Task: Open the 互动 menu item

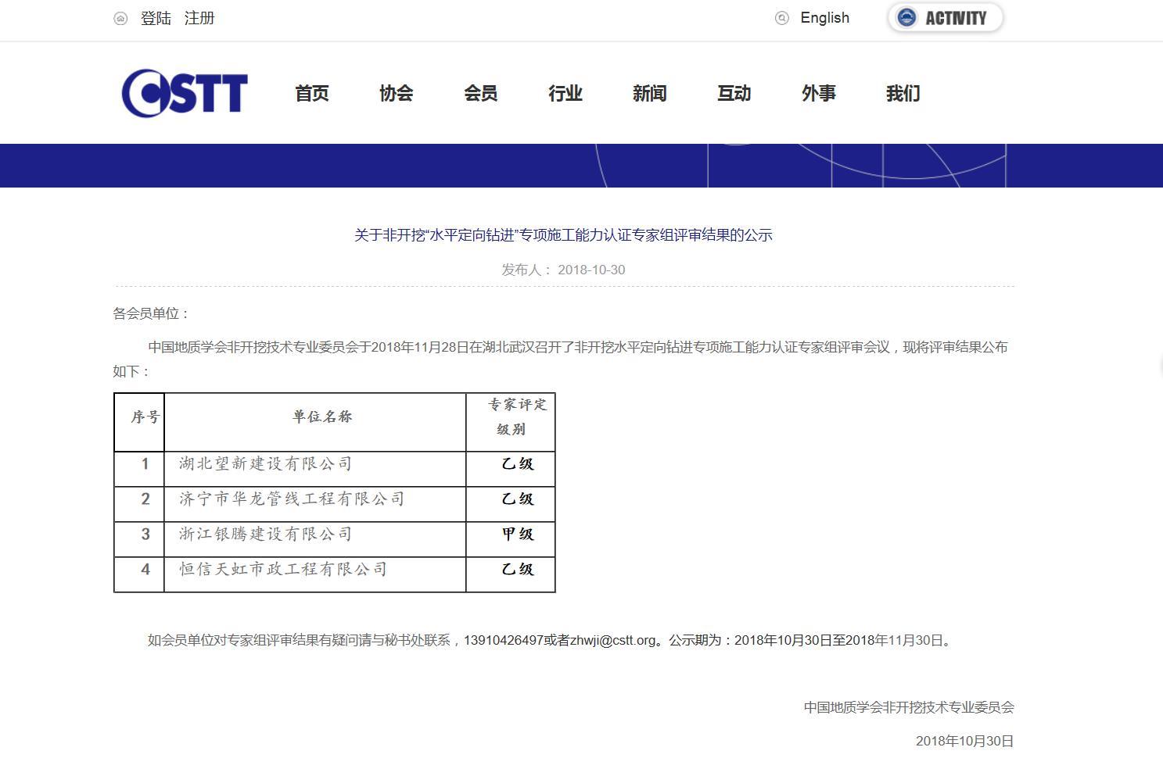Action: [734, 94]
